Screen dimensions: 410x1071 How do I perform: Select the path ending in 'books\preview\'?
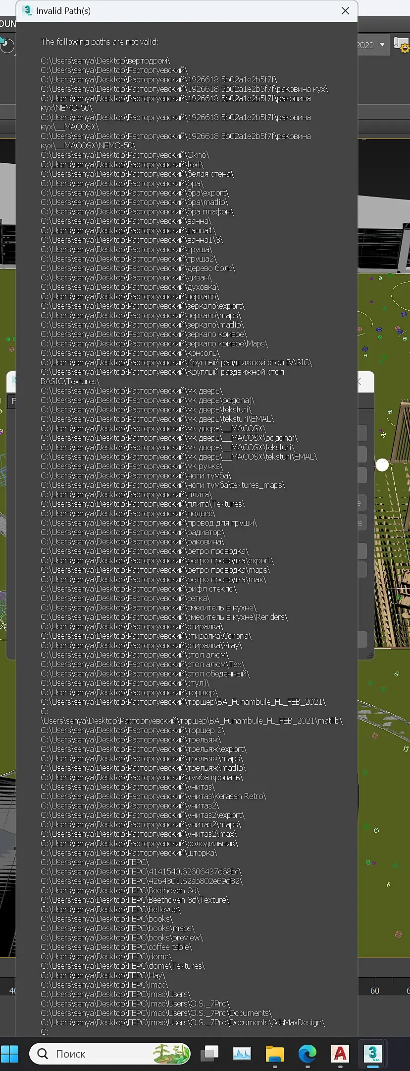tap(122, 937)
